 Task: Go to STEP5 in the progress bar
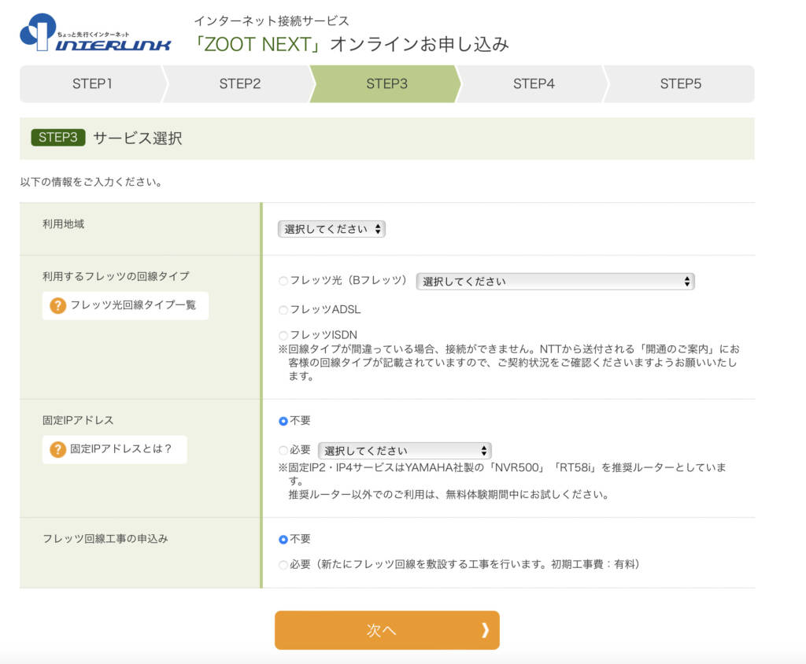[x=681, y=83]
